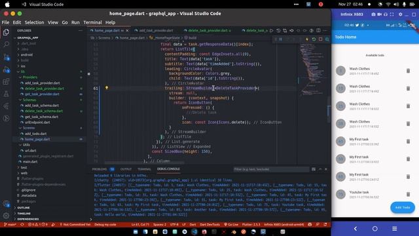This screenshot has height=236, width=419.
Task: Delete the first Wash Clothes todo
Action: point(408,71)
